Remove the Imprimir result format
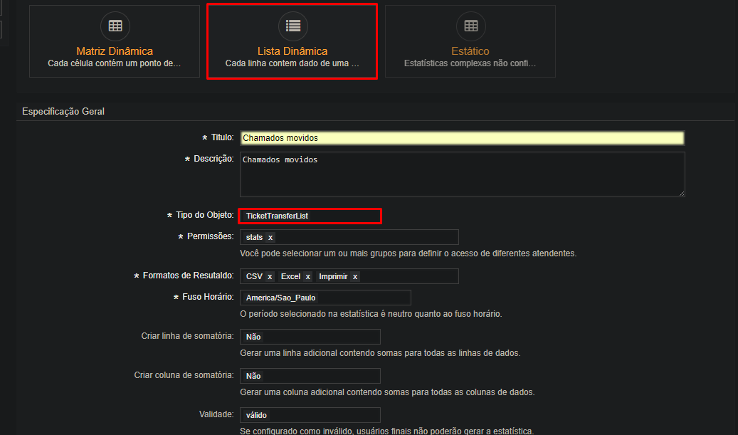 (x=355, y=276)
